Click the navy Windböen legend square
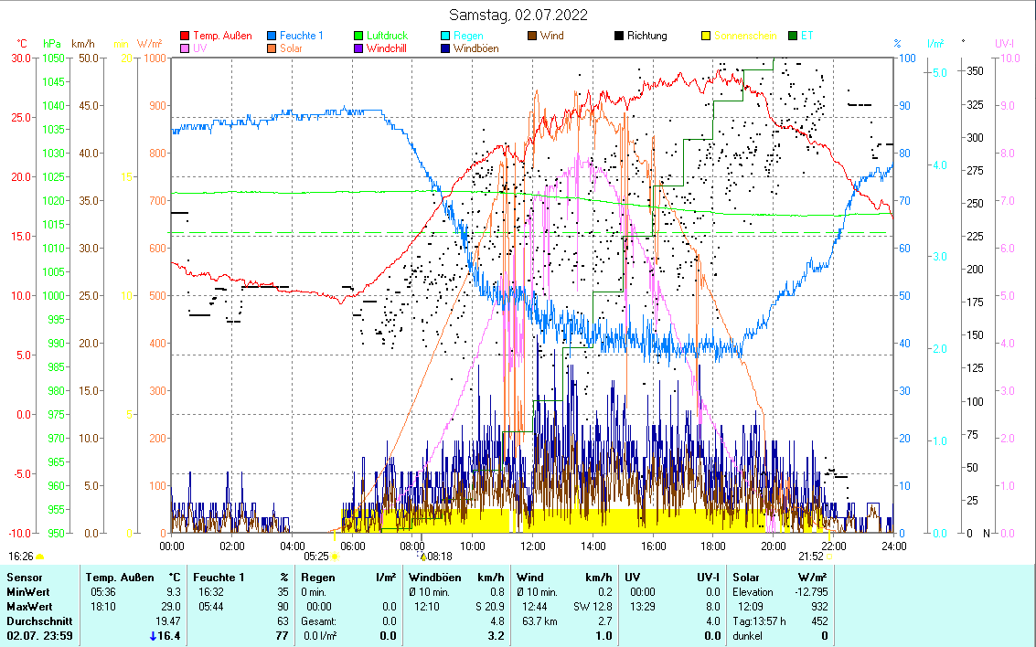Viewport: 1036px width, 647px height. [445, 49]
